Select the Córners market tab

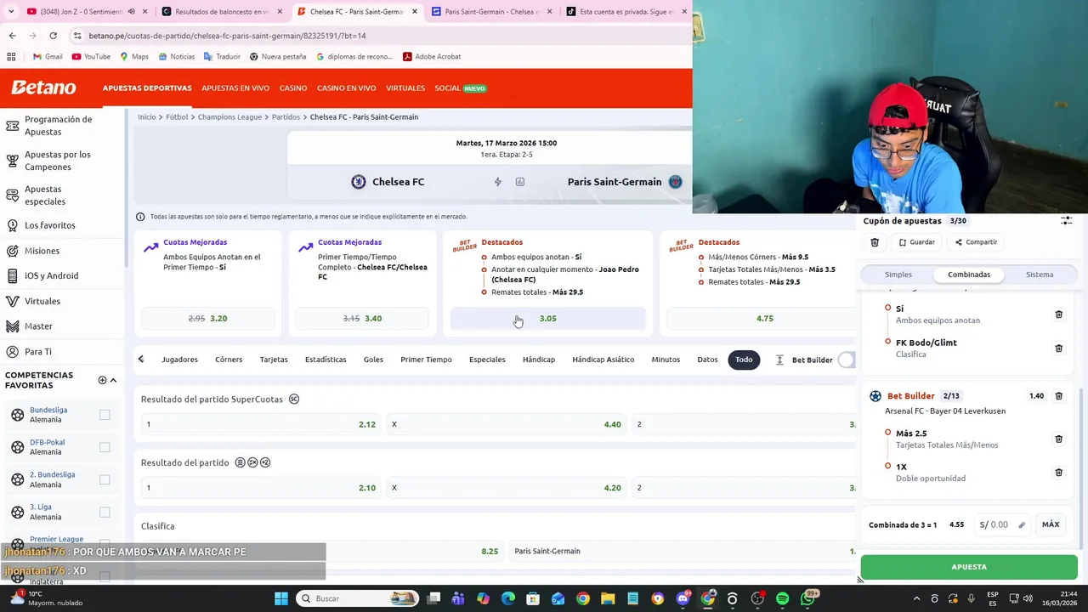point(229,360)
